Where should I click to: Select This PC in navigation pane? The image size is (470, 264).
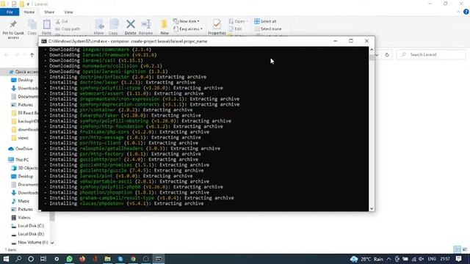[18, 160]
